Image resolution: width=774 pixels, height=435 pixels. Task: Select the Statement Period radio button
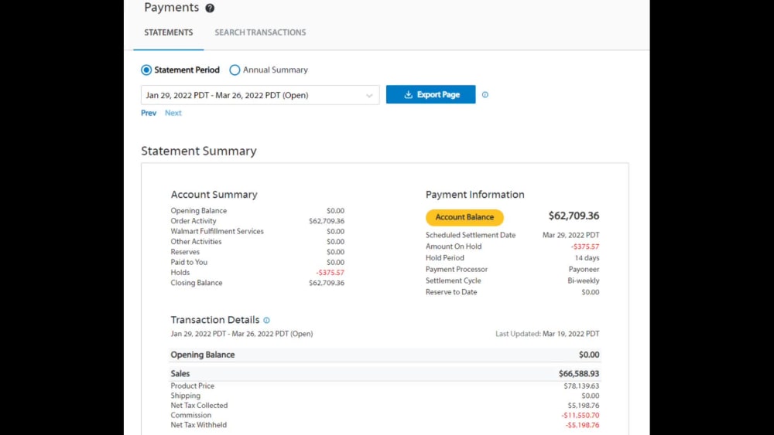tap(146, 70)
